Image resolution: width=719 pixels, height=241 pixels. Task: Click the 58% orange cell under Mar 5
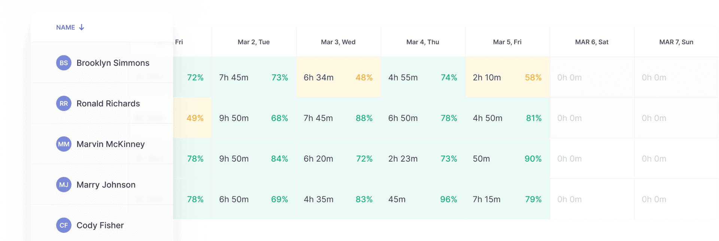click(533, 77)
